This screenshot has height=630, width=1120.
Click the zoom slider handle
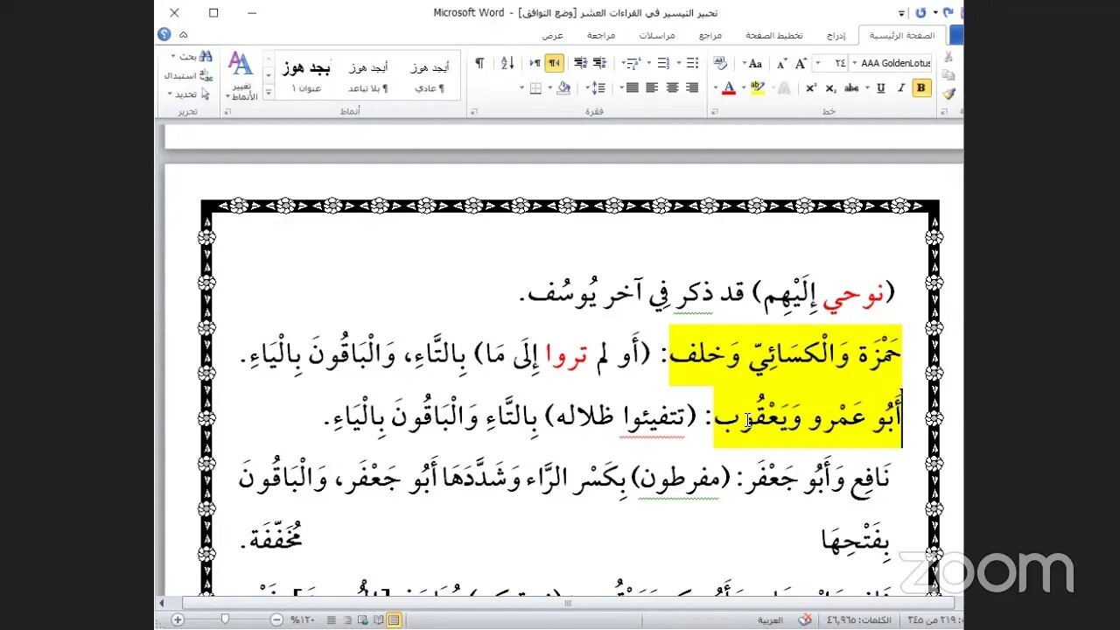pos(225,619)
